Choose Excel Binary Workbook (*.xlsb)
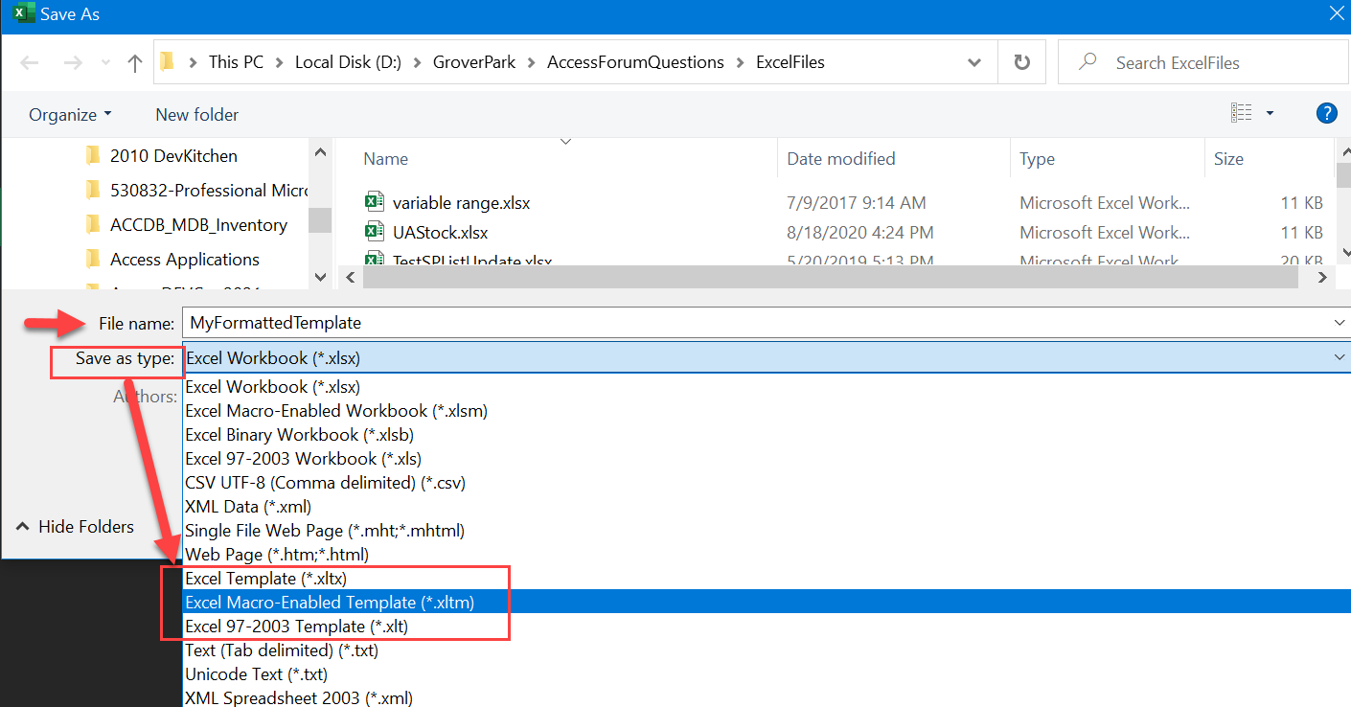Viewport: 1351px width, 707px height. tap(767, 435)
